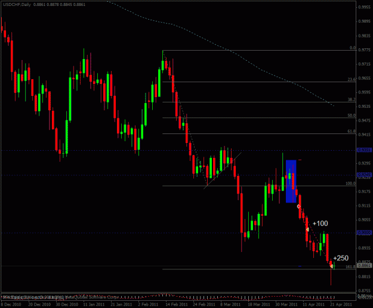
Task: Click the 24 Feb 2011 date label
Action: (x=204, y=304)
